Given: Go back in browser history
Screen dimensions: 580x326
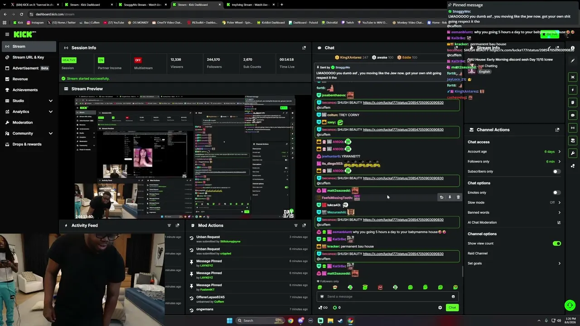Looking at the screenshot, I should pyautogui.click(x=5, y=14).
